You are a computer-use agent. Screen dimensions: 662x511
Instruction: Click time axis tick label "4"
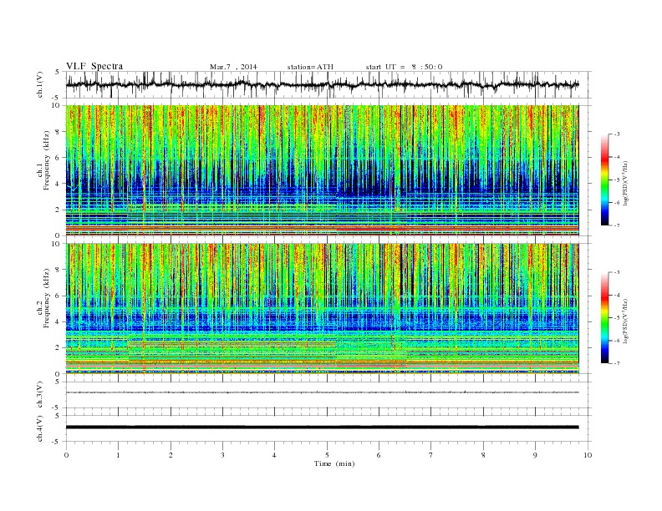coord(274,455)
